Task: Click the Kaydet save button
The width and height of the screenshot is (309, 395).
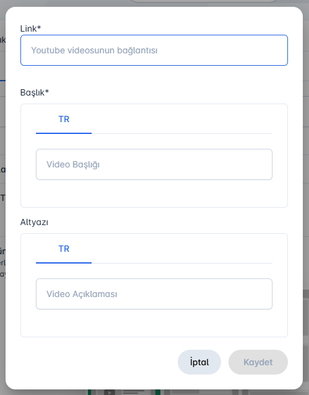Action: [258, 362]
